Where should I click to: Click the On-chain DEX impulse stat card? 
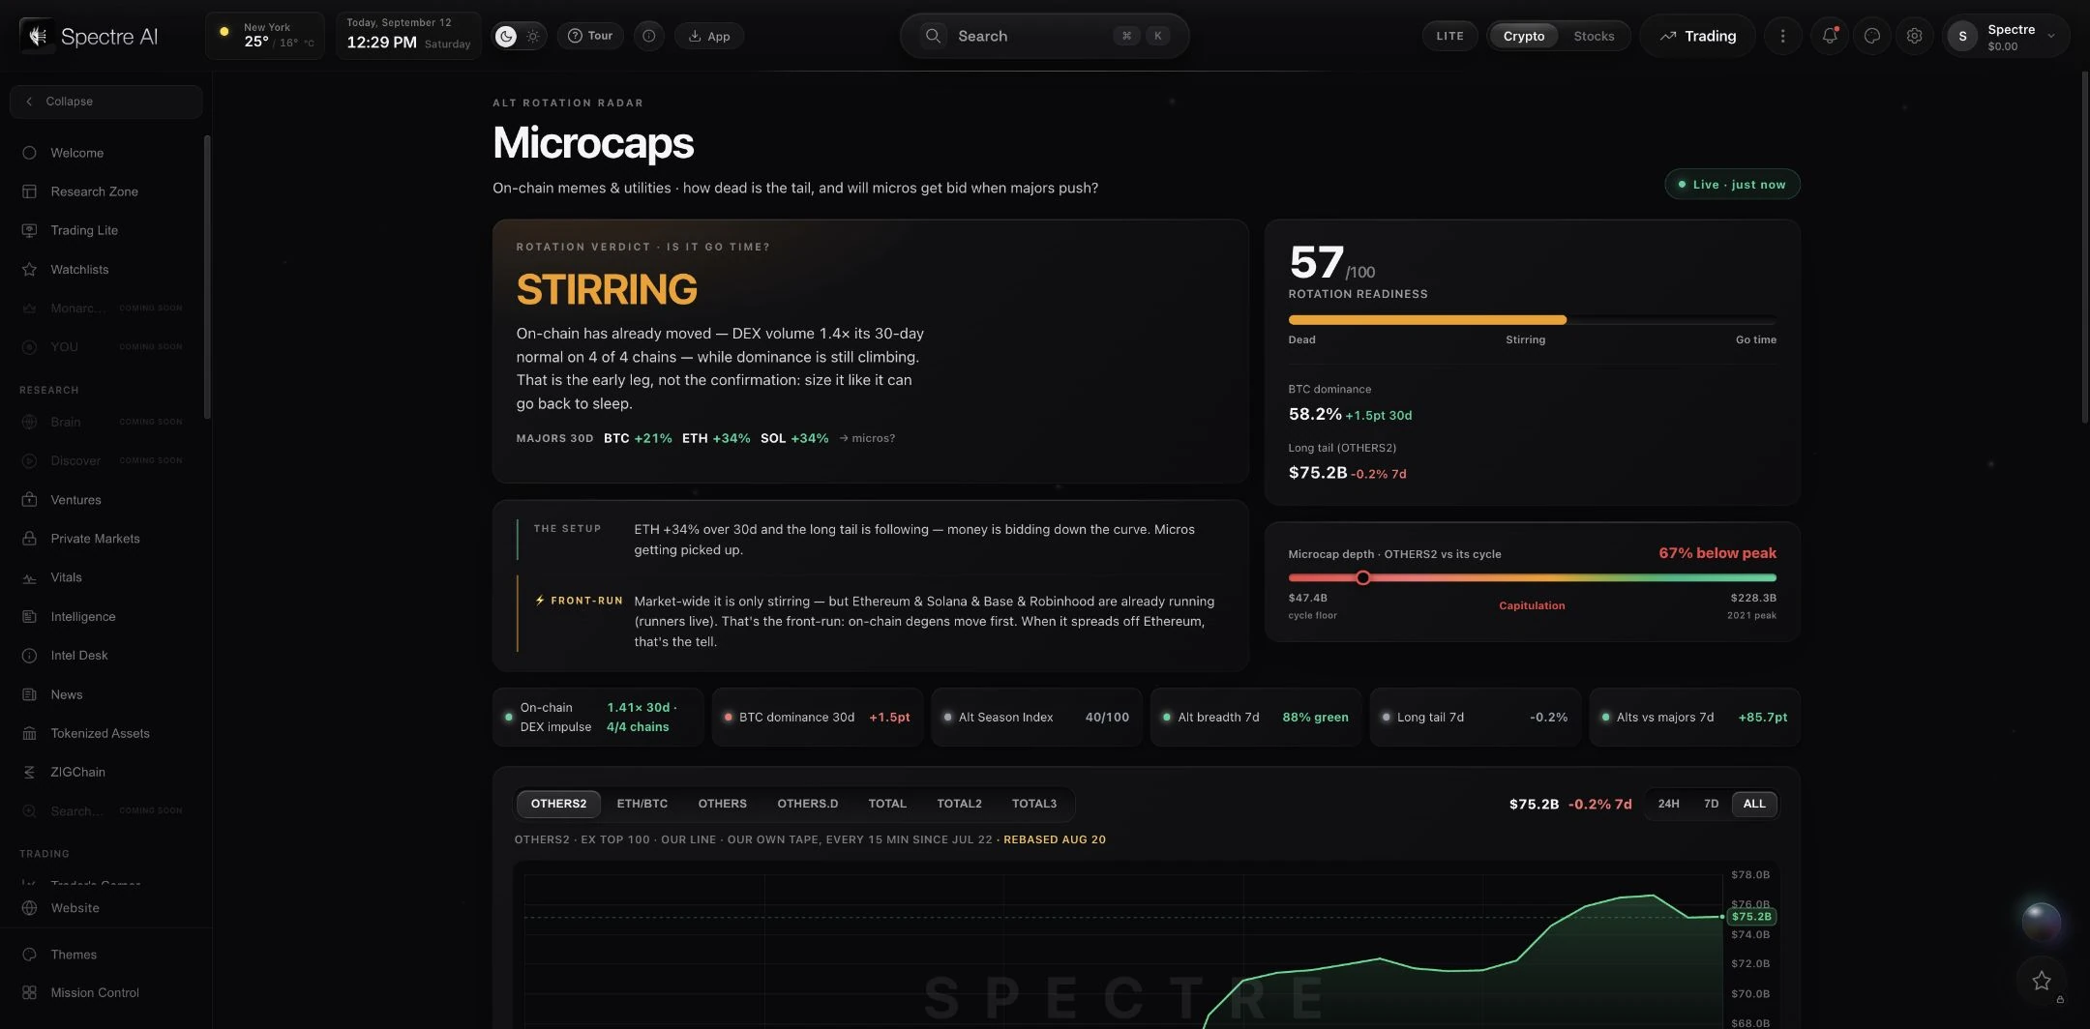598,718
